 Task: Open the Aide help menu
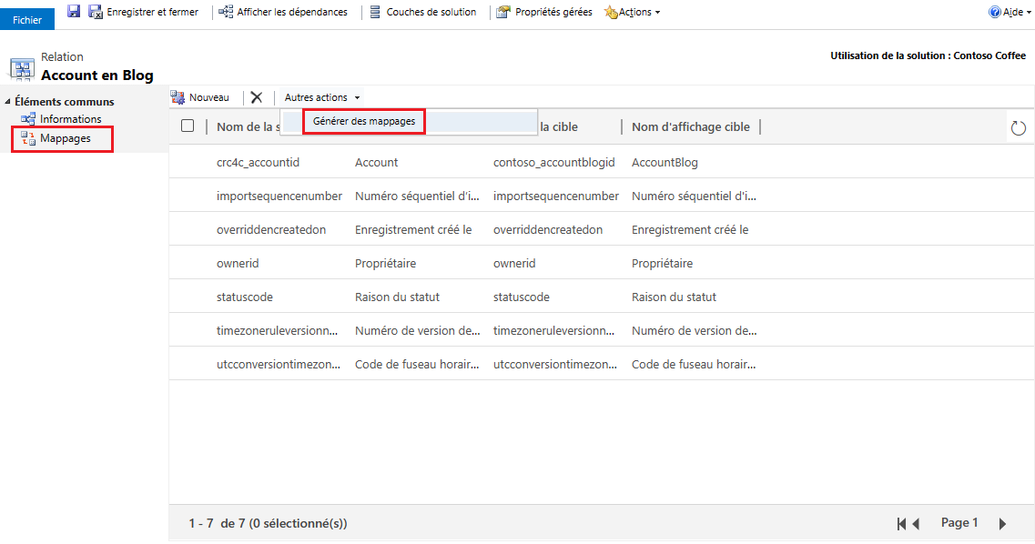(1010, 12)
